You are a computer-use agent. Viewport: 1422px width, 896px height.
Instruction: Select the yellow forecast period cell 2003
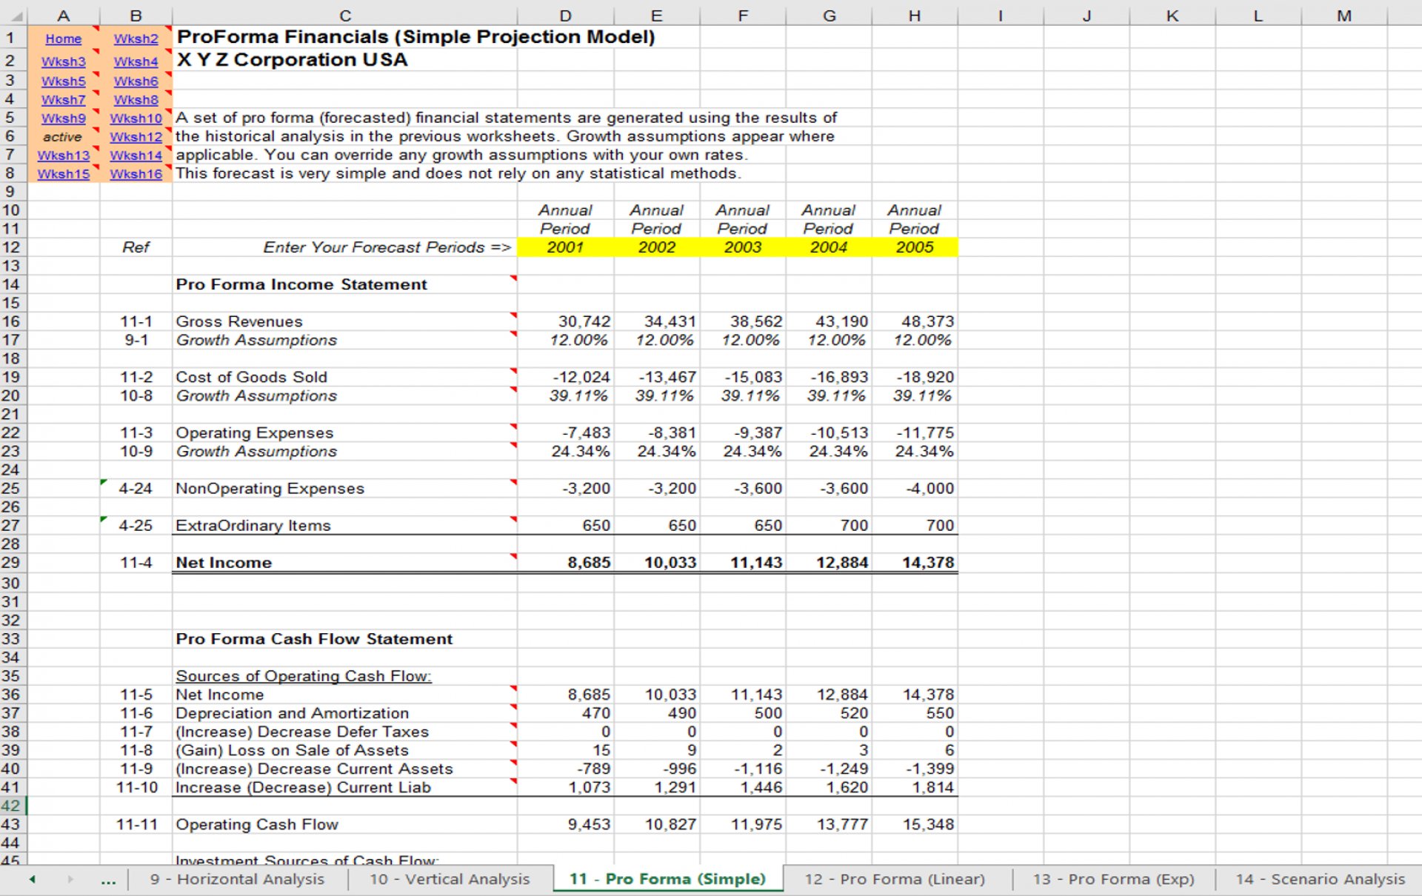tap(743, 247)
